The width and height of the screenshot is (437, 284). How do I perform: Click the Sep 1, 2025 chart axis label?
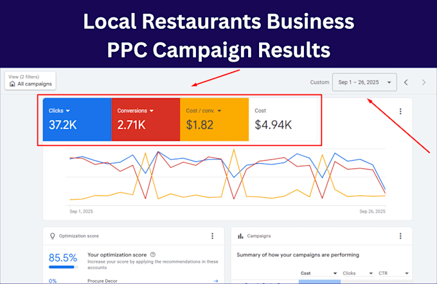point(81,211)
